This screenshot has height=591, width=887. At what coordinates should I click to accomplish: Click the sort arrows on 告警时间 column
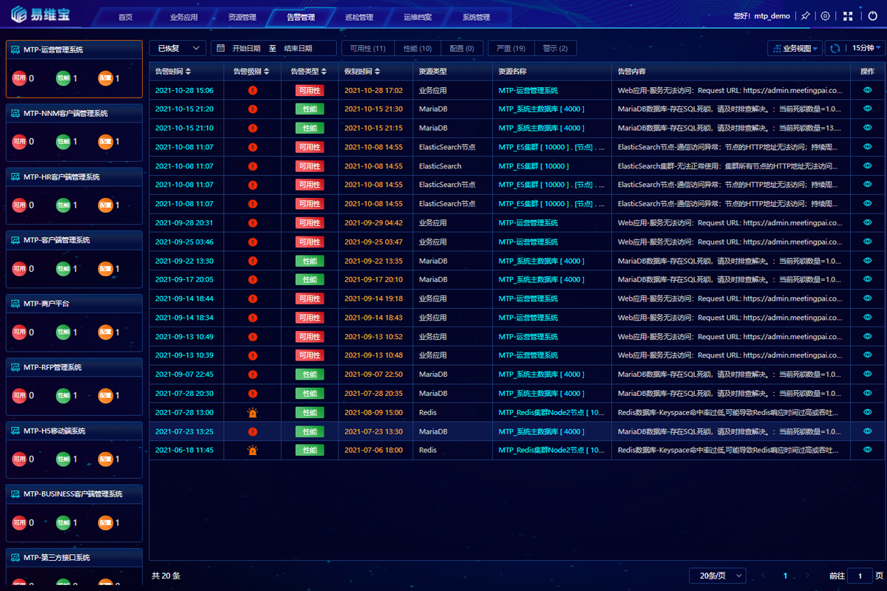tap(188, 72)
